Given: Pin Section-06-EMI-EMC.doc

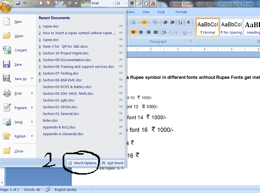Looking at the screenshot, I should 121,79.
